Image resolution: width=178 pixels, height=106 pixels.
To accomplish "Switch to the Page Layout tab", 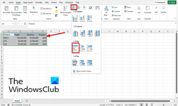I will point(28,2).
